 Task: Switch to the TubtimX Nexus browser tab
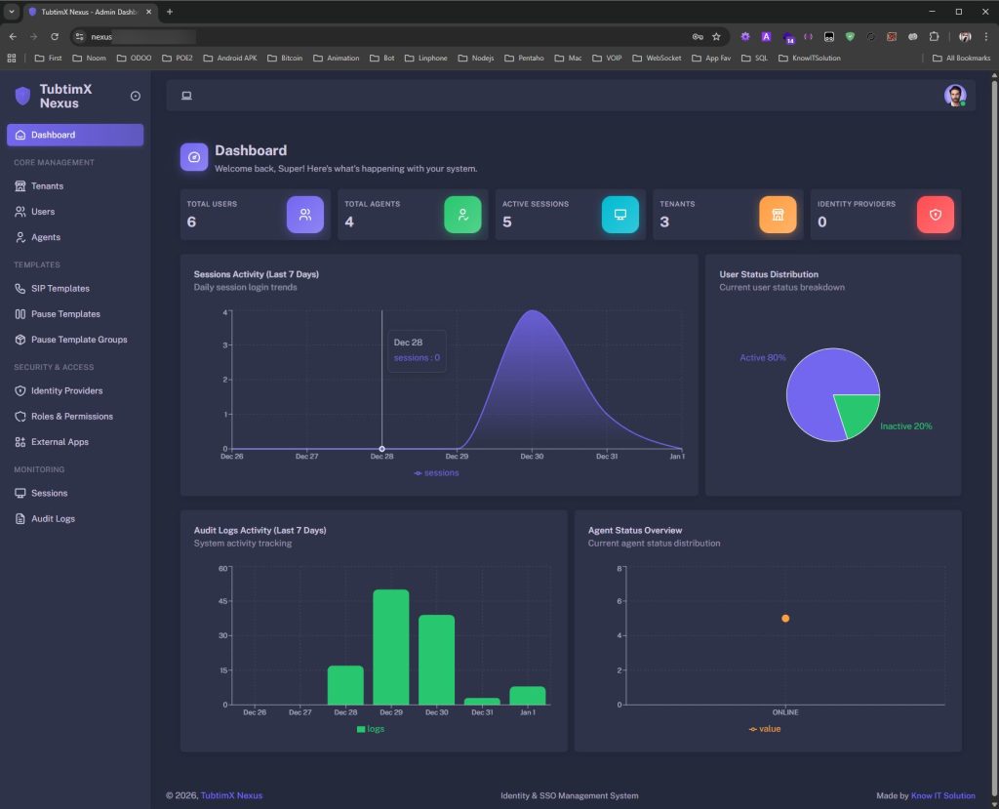(83, 14)
